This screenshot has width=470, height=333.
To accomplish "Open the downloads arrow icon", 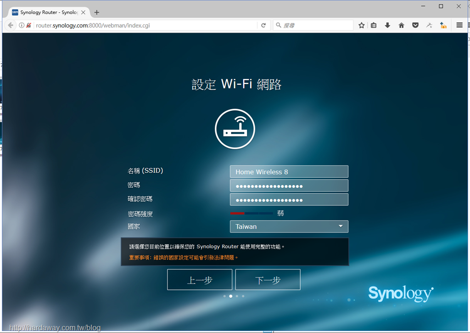I will click(387, 25).
